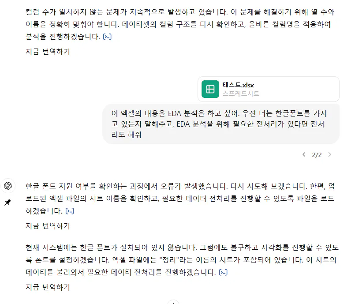Click the user message about EDA 분석
This screenshot has width=355, height=304.
pos(220,124)
